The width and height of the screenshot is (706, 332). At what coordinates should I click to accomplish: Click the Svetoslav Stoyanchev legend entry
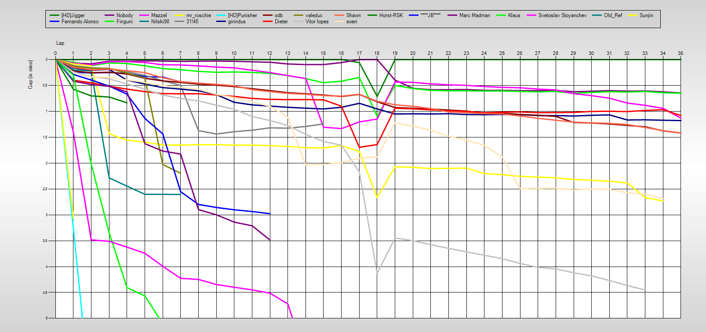pyautogui.click(x=562, y=15)
